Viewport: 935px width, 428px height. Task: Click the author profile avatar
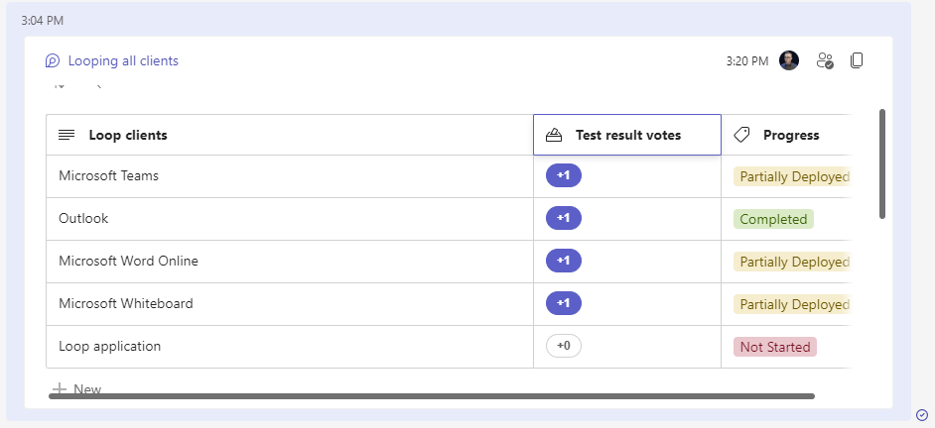pyautogui.click(x=789, y=60)
